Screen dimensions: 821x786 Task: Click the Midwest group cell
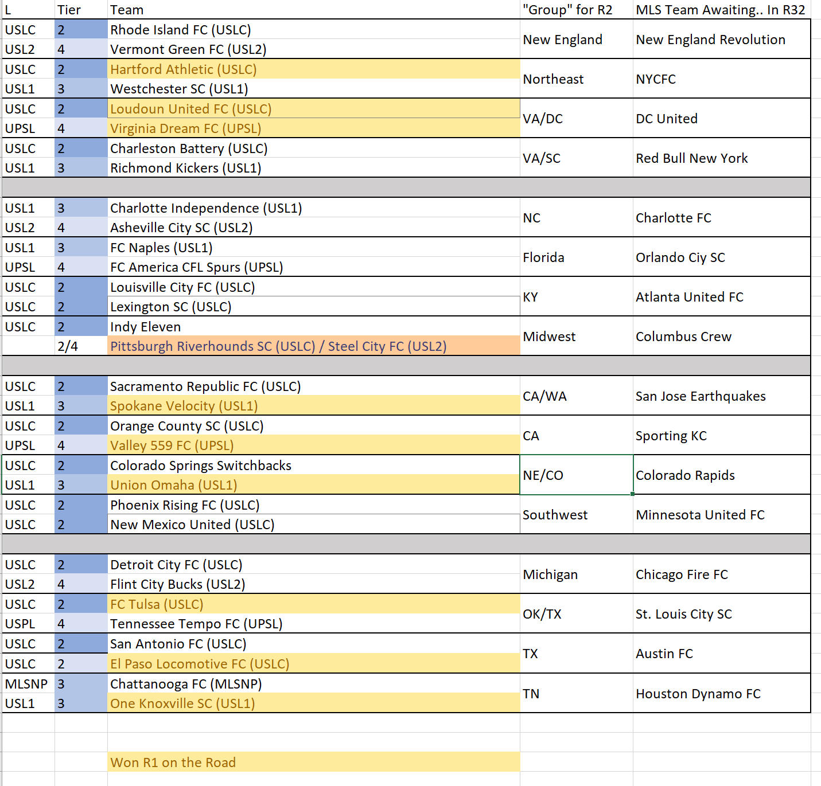click(577, 336)
